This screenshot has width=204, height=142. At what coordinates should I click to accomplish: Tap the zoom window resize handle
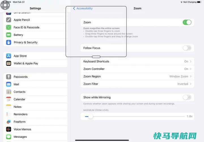pos(96,57)
